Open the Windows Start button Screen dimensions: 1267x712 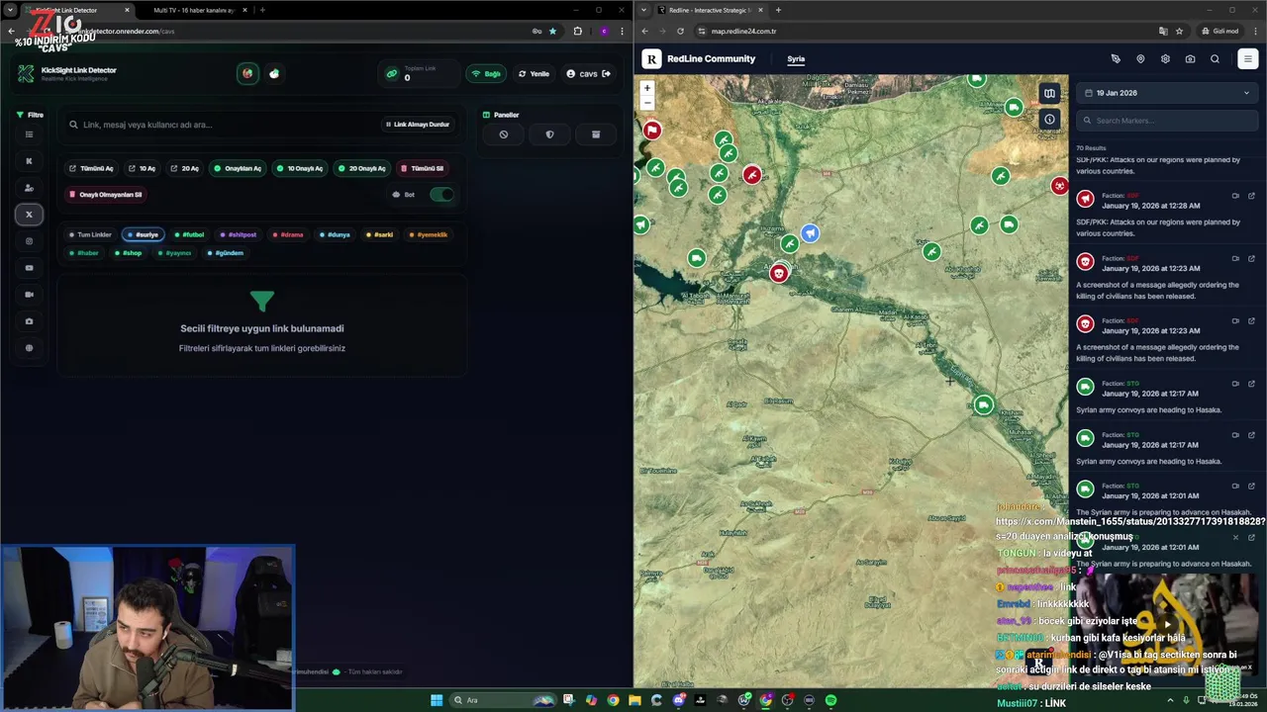click(x=437, y=700)
